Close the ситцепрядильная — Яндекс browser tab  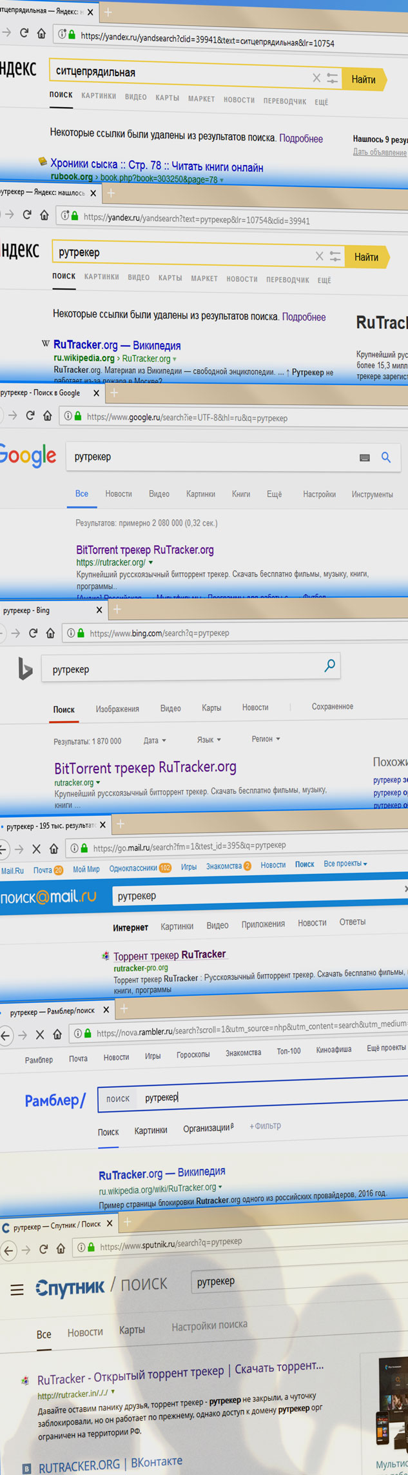click(x=90, y=12)
